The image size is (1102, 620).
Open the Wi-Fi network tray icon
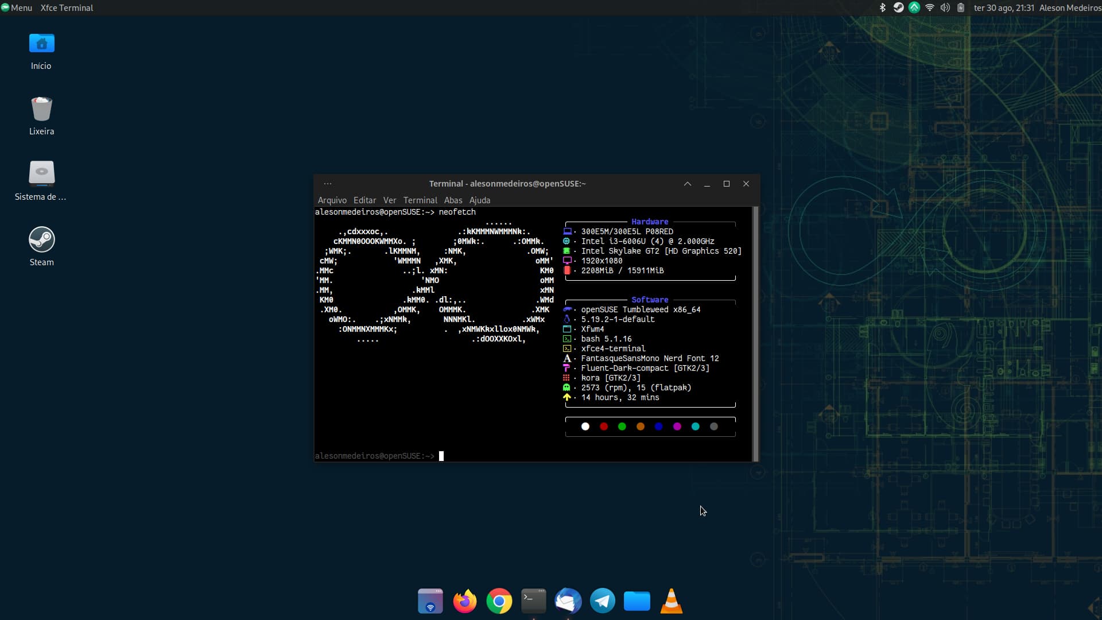click(x=930, y=7)
